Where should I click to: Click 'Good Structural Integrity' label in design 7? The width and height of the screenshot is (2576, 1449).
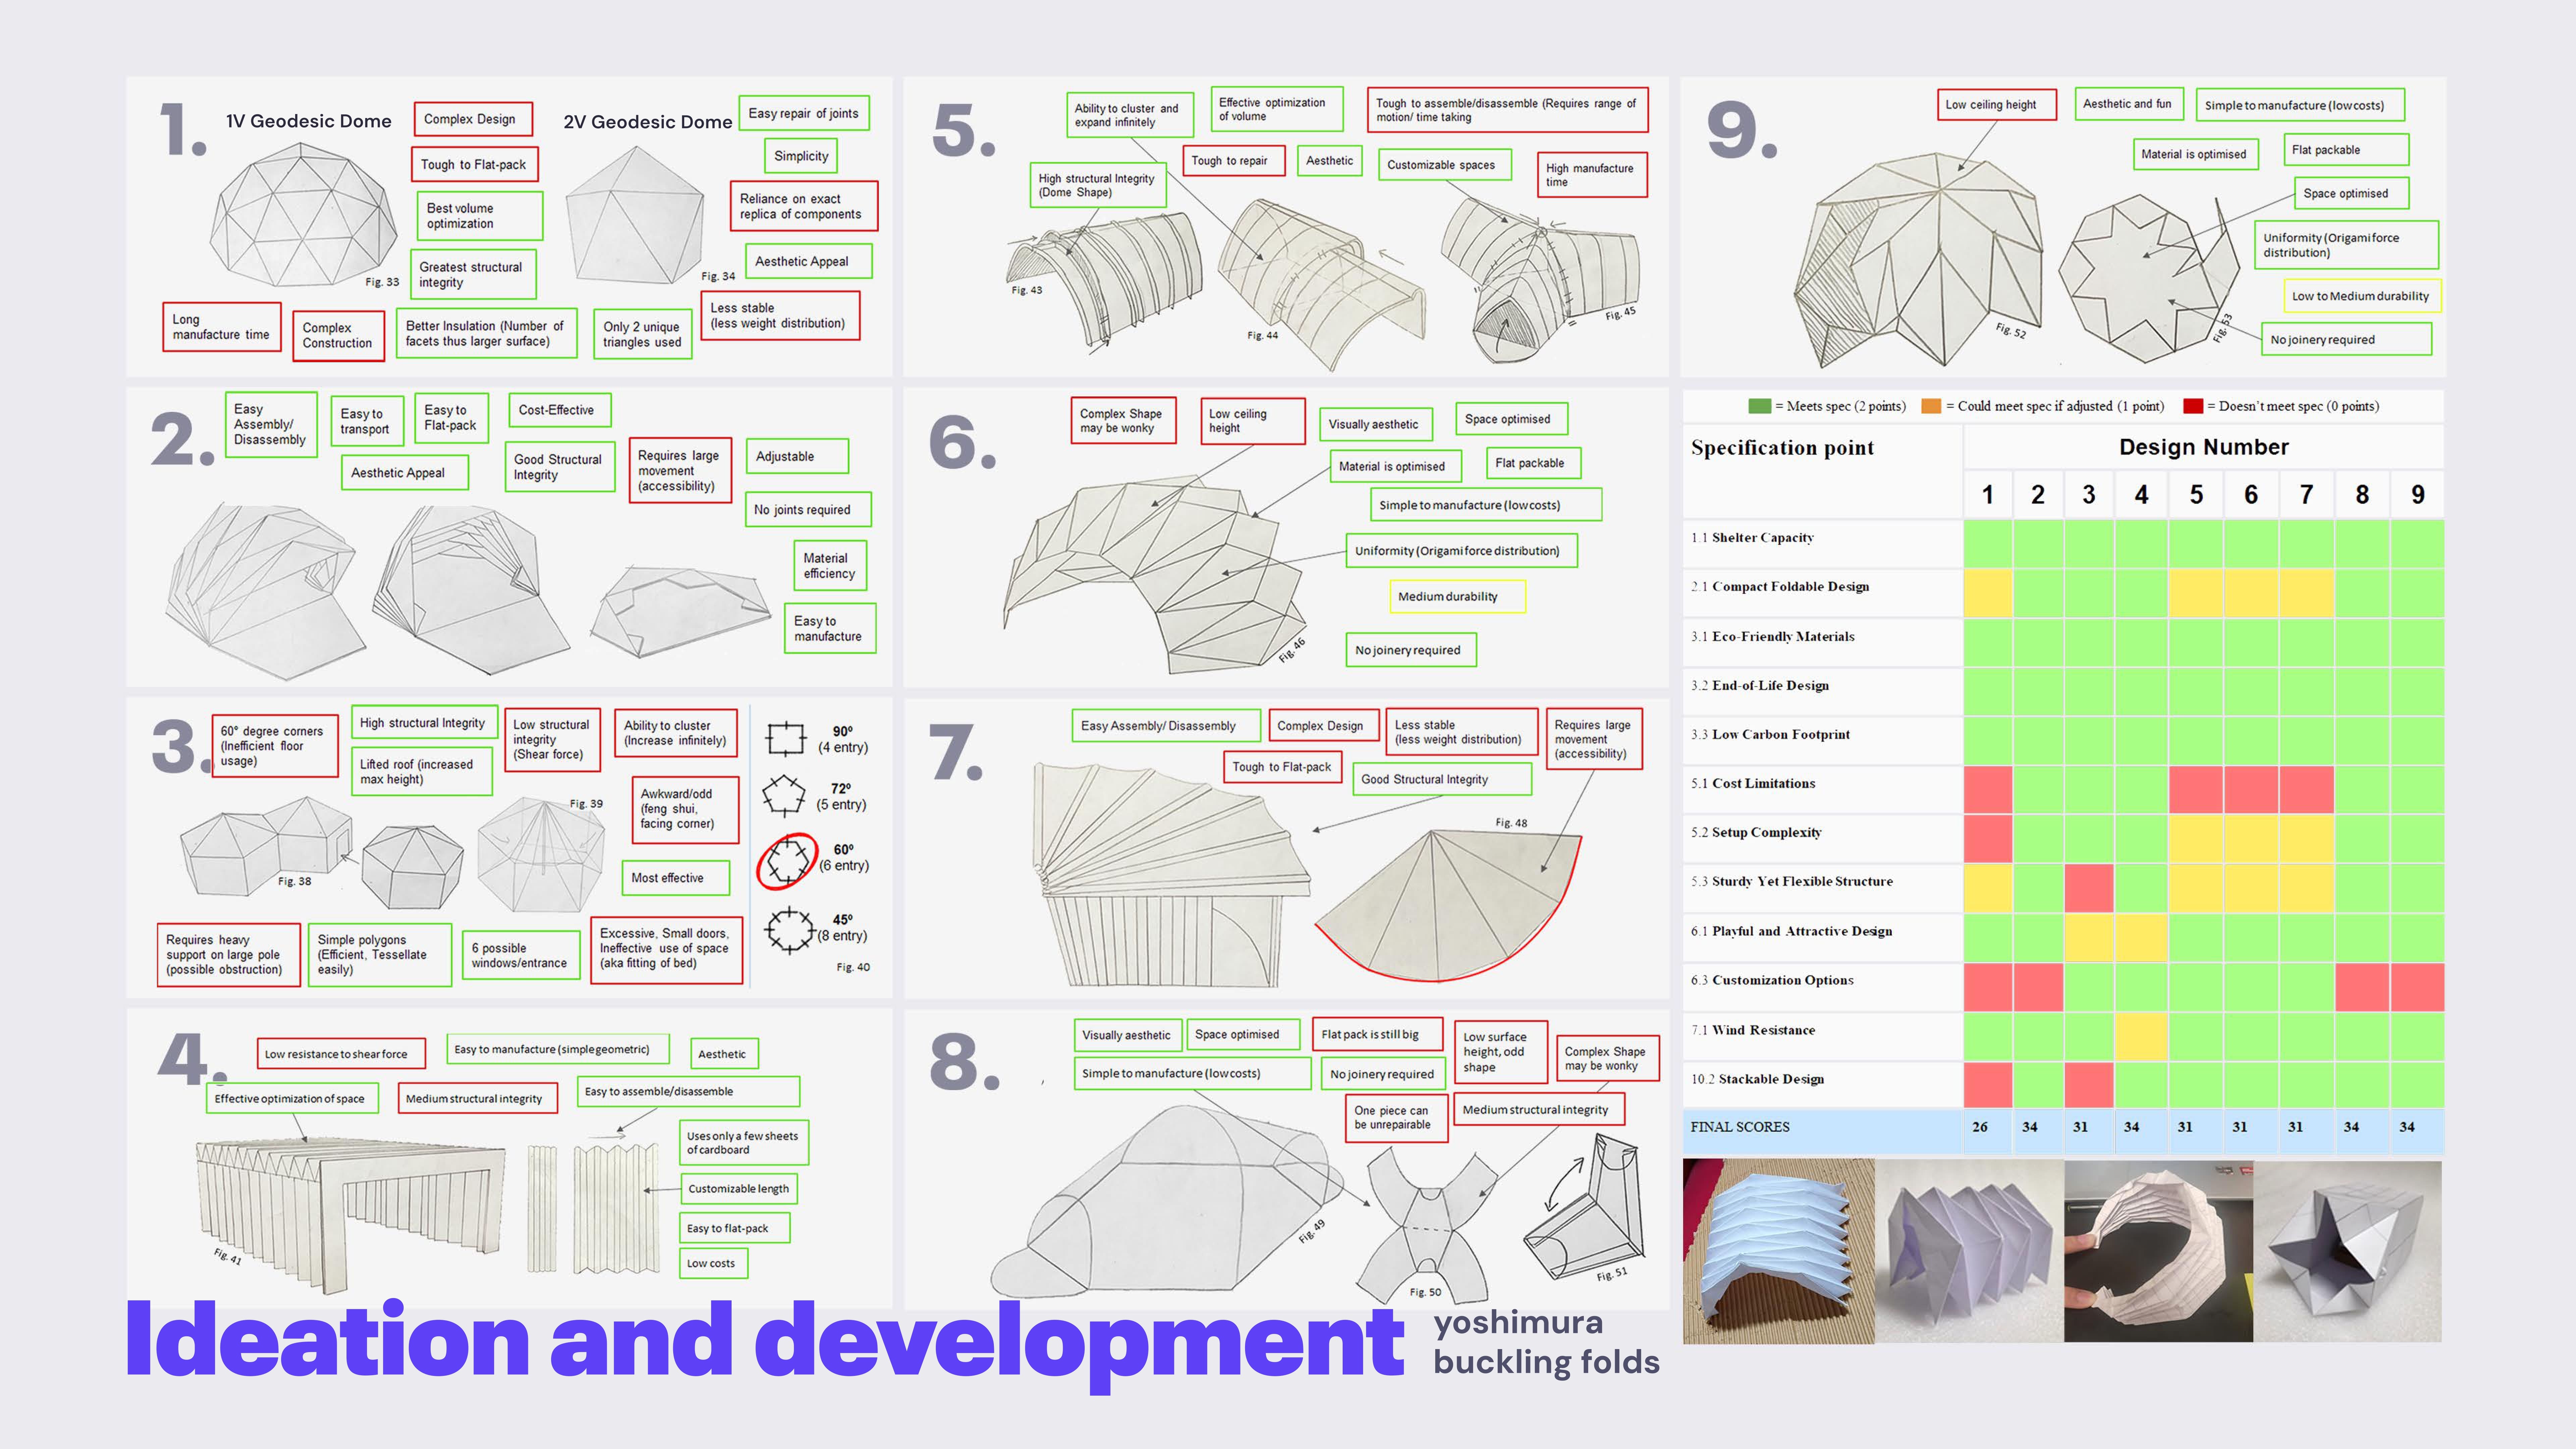click(x=1442, y=779)
